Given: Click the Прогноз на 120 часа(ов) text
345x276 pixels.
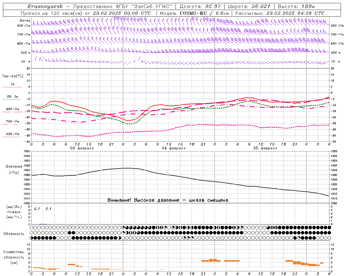Looking at the screenshot, I should coord(52,13).
